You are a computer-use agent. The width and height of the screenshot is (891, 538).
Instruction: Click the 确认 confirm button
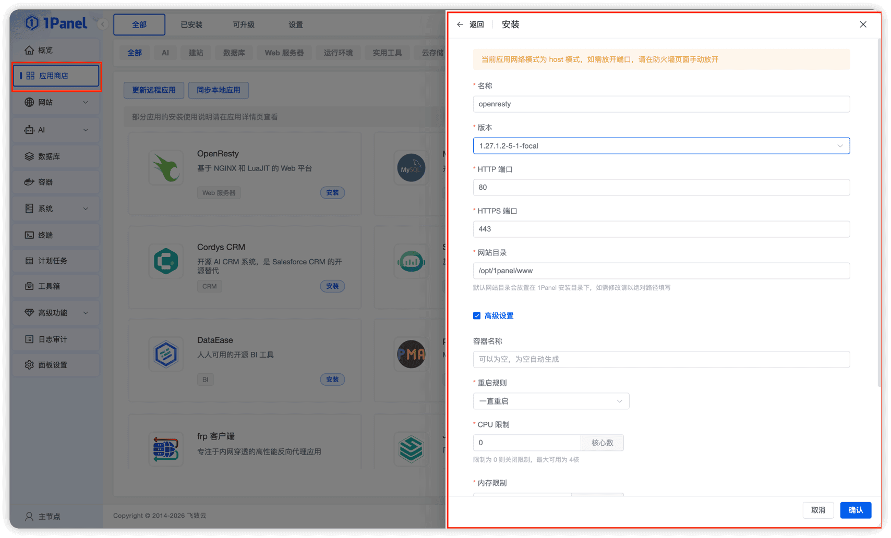point(856,510)
